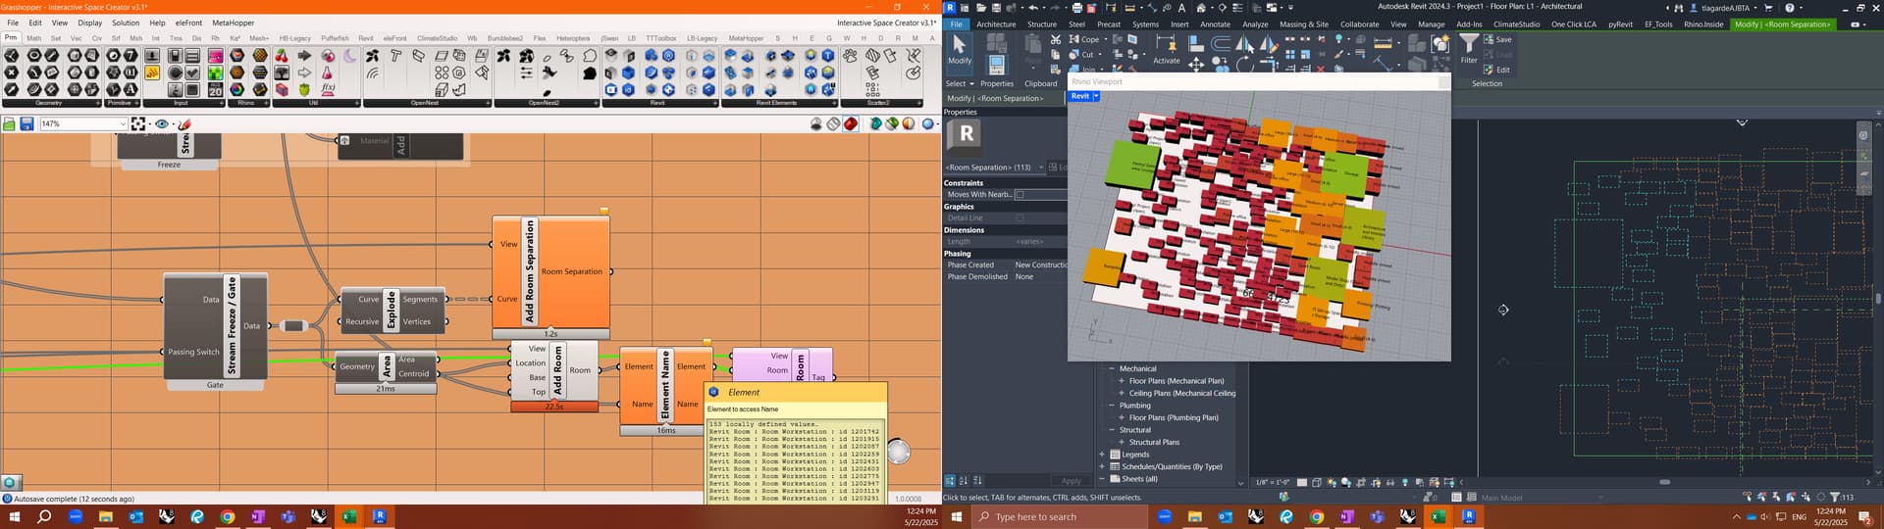This screenshot has height=529, width=1884.
Task: Click the cherry icon in the Util panel
Action: pyautogui.click(x=282, y=56)
